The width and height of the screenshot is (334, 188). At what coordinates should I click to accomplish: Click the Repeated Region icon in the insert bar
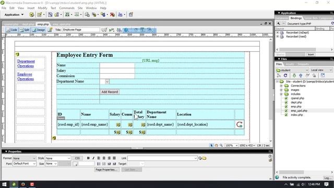[50, 15]
